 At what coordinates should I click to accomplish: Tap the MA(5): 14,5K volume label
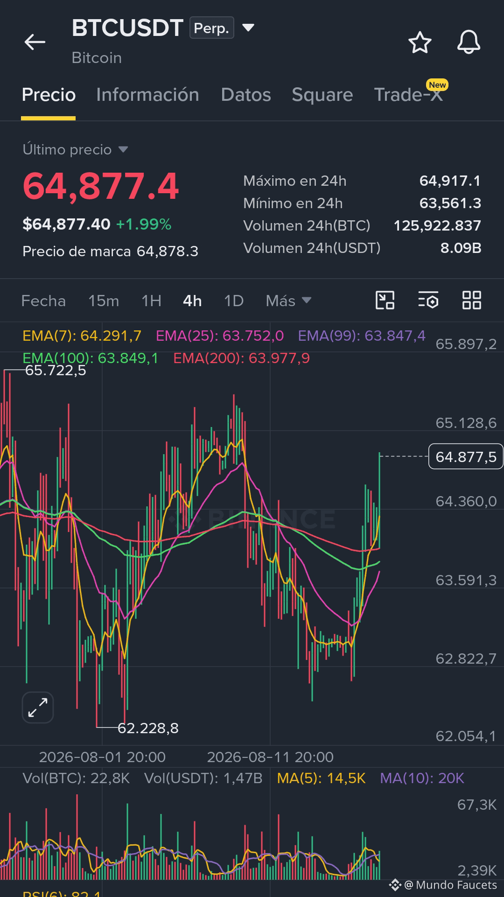point(321,778)
